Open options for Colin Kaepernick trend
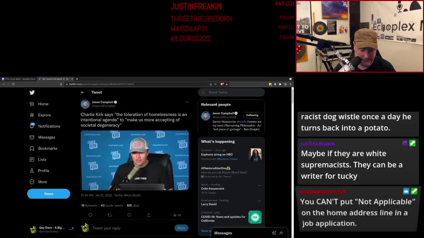The width and height of the screenshot is (424, 238). coord(259,185)
